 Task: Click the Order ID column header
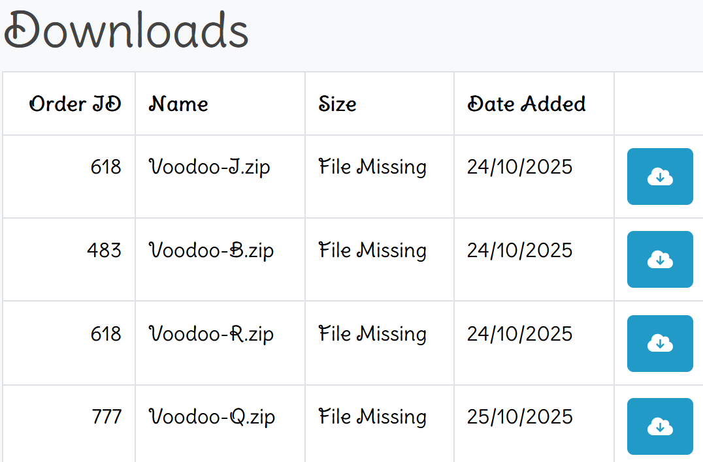click(76, 104)
